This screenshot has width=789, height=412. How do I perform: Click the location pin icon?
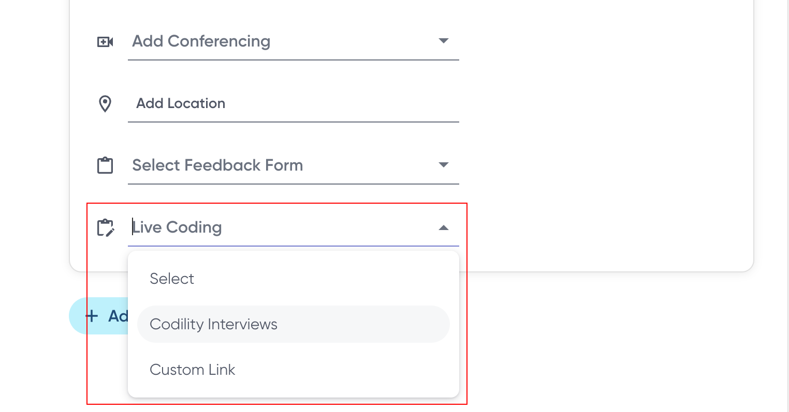coord(105,104)
